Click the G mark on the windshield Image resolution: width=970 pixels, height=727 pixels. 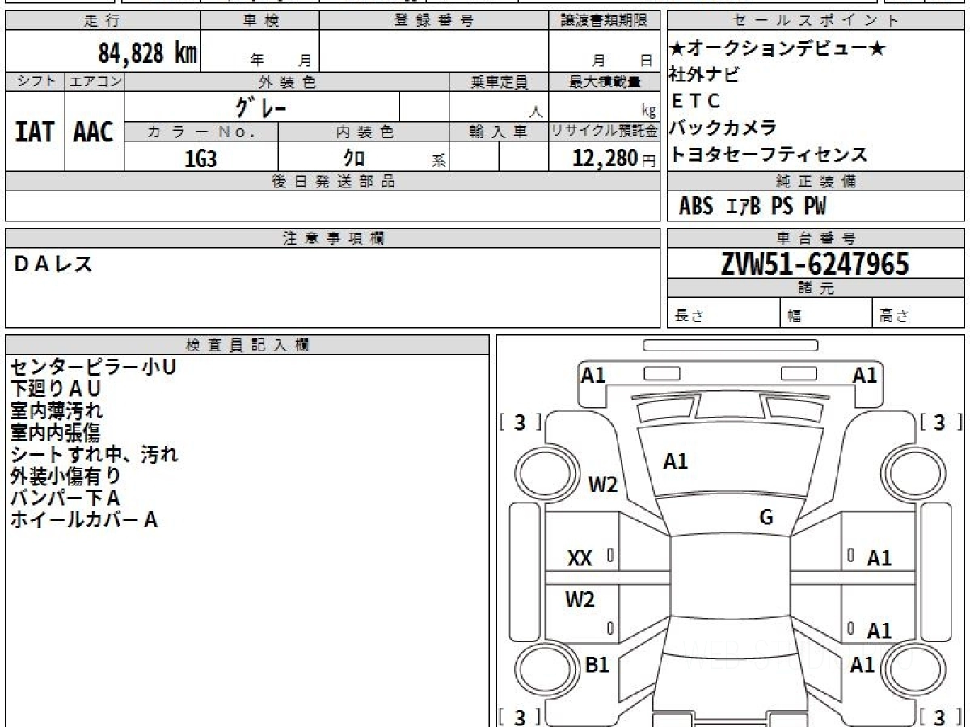pos(766,518)
